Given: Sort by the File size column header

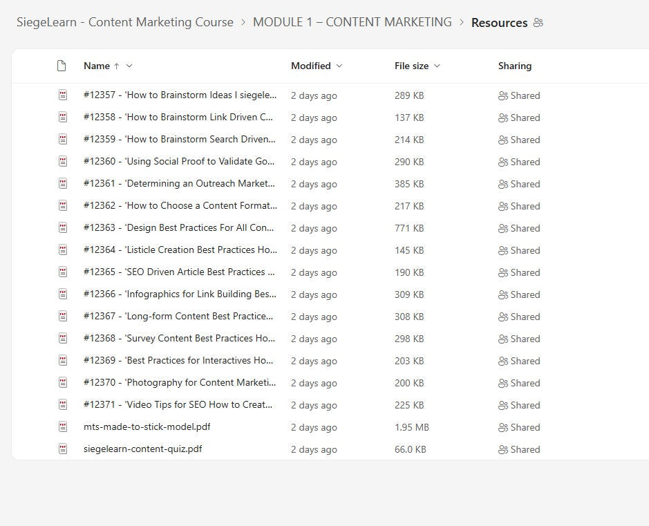Looking at the screenshot, I should [411, 66].
